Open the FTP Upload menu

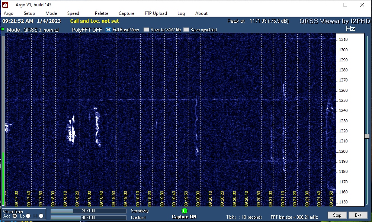coord(156,13)
